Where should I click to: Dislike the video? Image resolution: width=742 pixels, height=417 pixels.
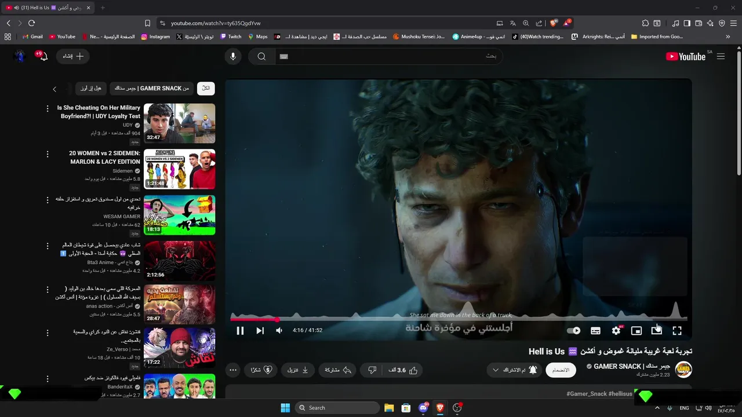coord(372,370)
